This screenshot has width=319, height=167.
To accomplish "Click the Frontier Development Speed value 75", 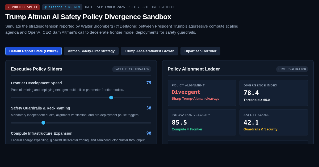I will 149,83.
